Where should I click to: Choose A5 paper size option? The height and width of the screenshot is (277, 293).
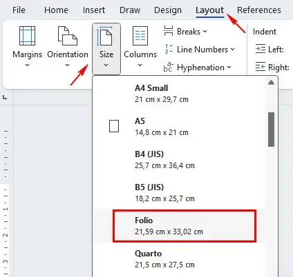pos(179,127)
